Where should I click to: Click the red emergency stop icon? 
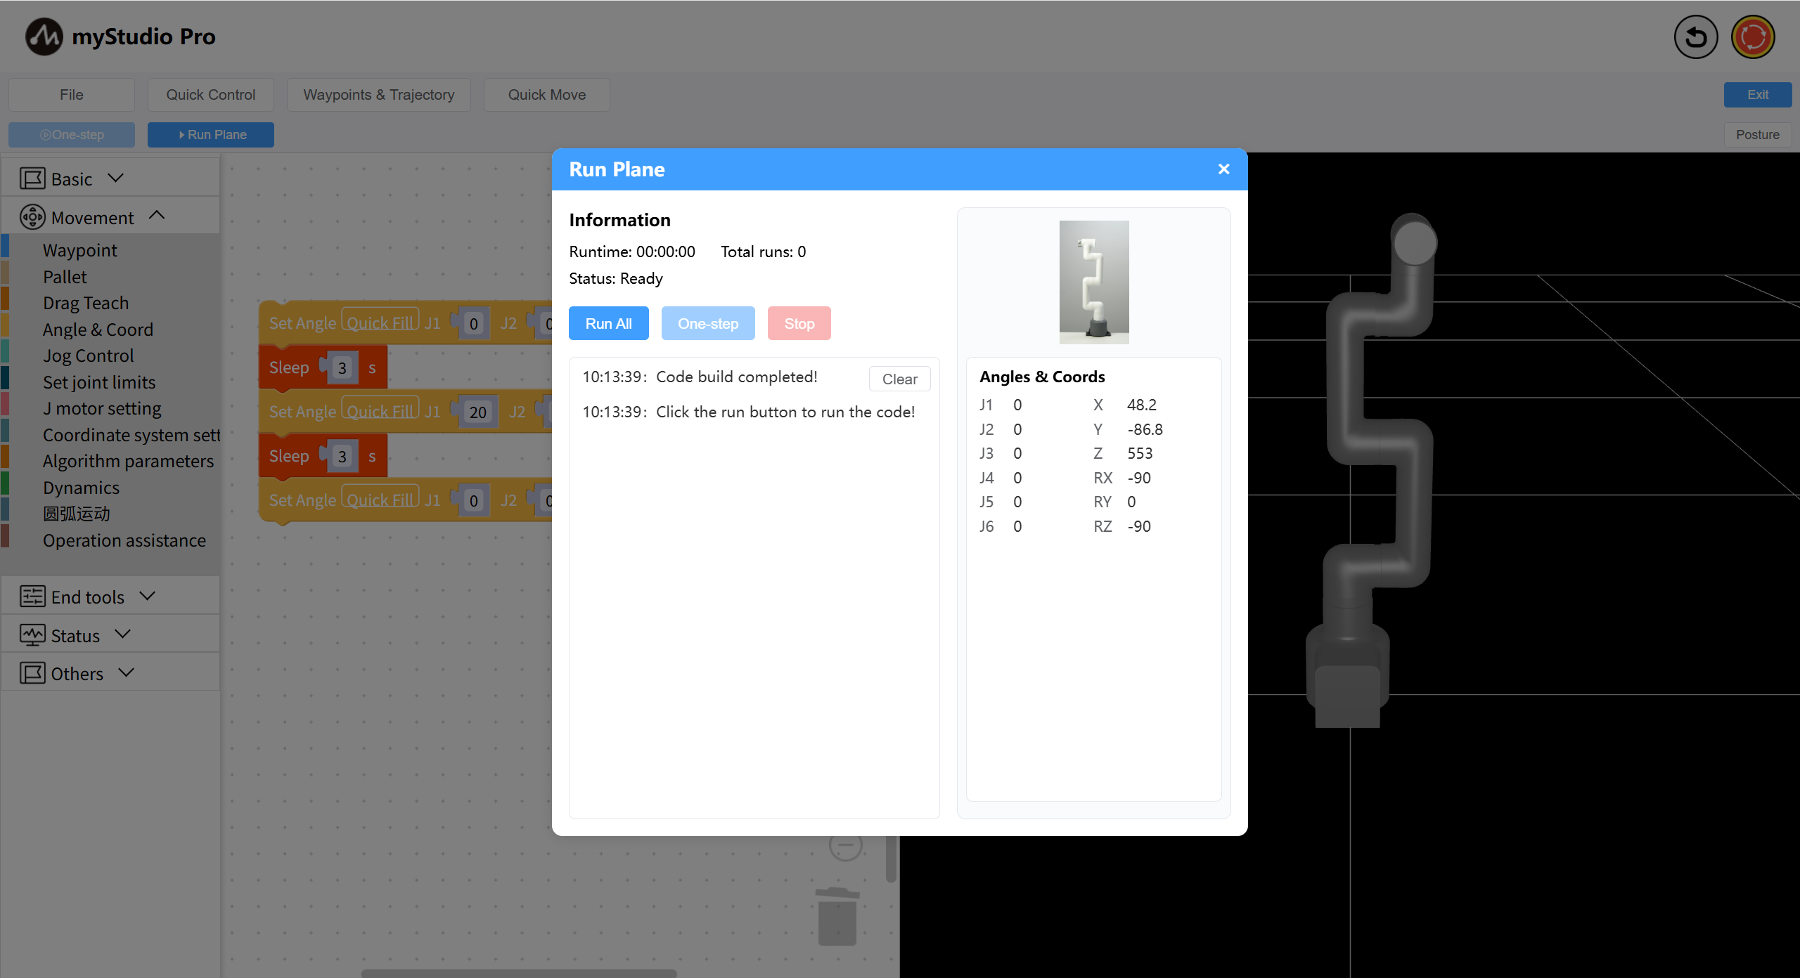point(1752,37)
